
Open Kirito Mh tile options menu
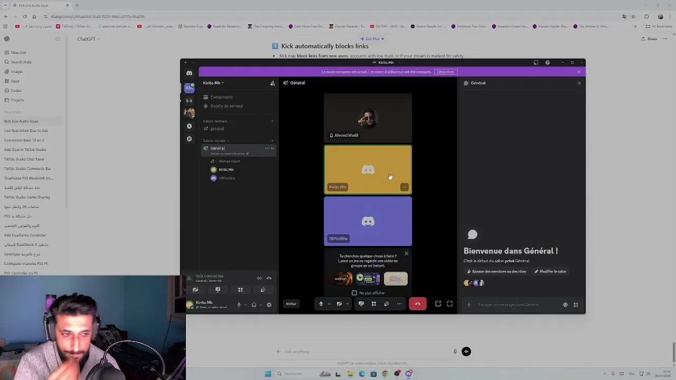coord(404,187)
